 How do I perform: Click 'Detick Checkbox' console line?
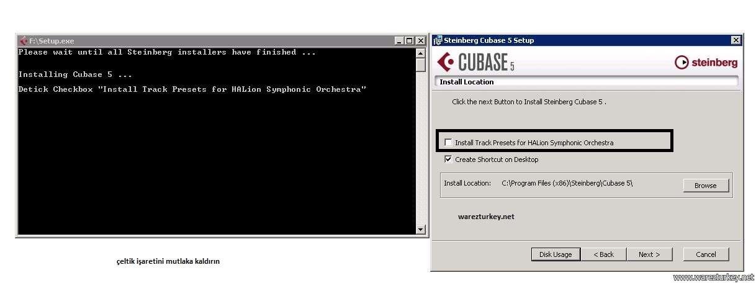(192, 89)
